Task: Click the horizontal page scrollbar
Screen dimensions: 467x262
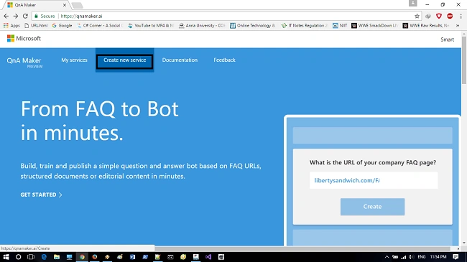Action: point(302,248)
